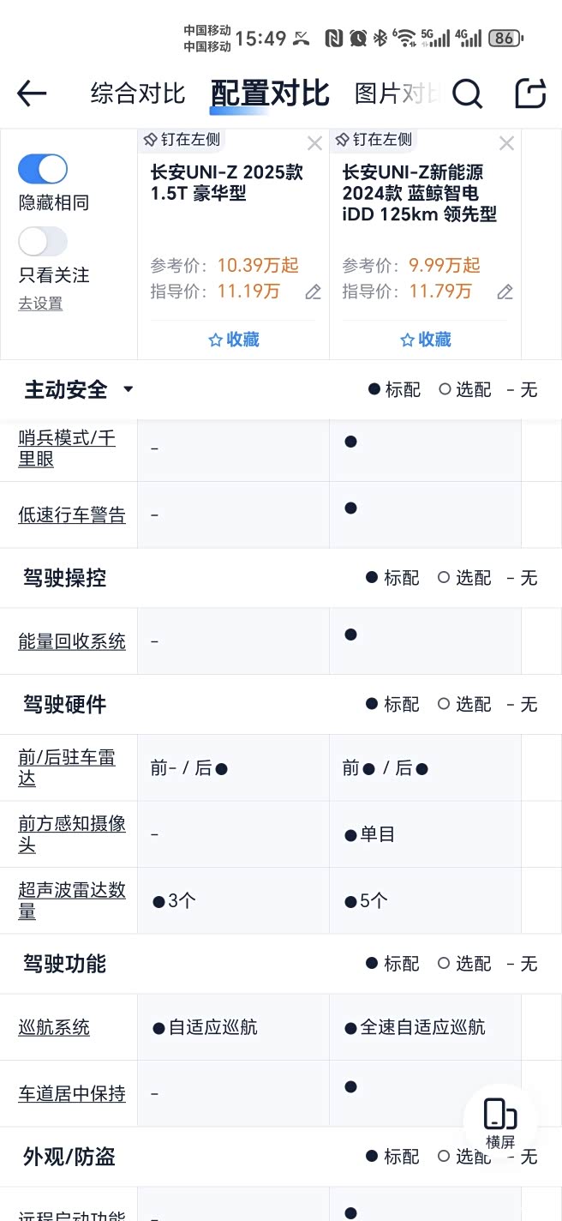This screenshot has height=1221, width=562.
Task: Remove the 长安UNI-Z 2025款 column with X
Action: coord(314,143)
